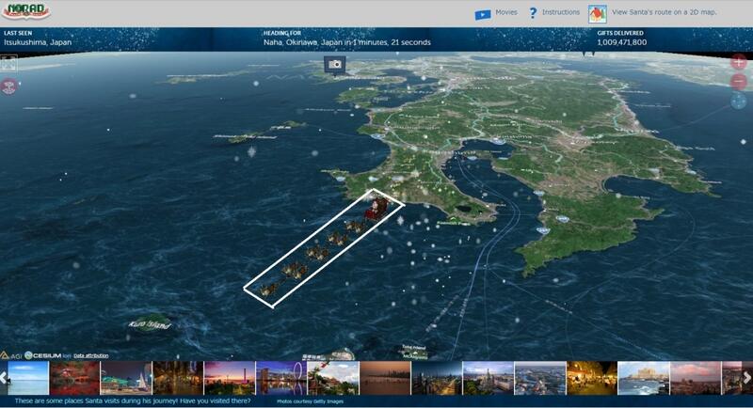Image resolution: width=753 pixels, height=408 pixels.
Task: Open the camera photo marker on the map
Action: tap(335, 65)
